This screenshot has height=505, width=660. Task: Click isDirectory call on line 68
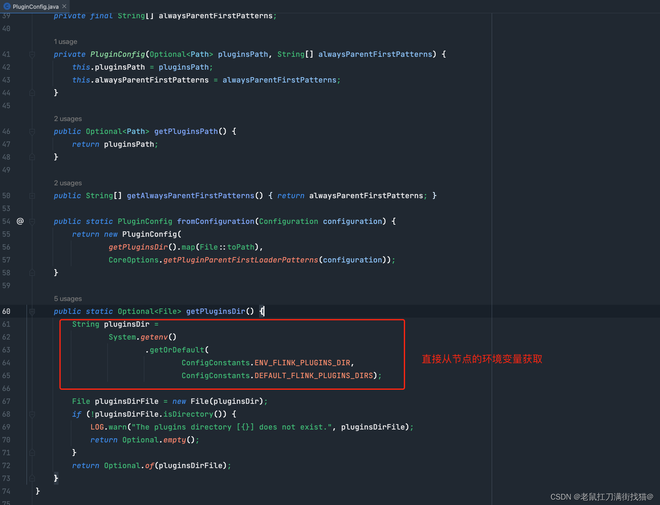pos(188,414)
